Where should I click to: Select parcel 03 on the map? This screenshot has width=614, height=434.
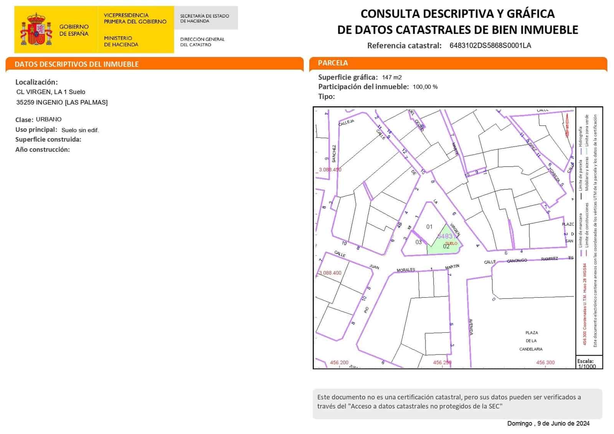point(419,242)
